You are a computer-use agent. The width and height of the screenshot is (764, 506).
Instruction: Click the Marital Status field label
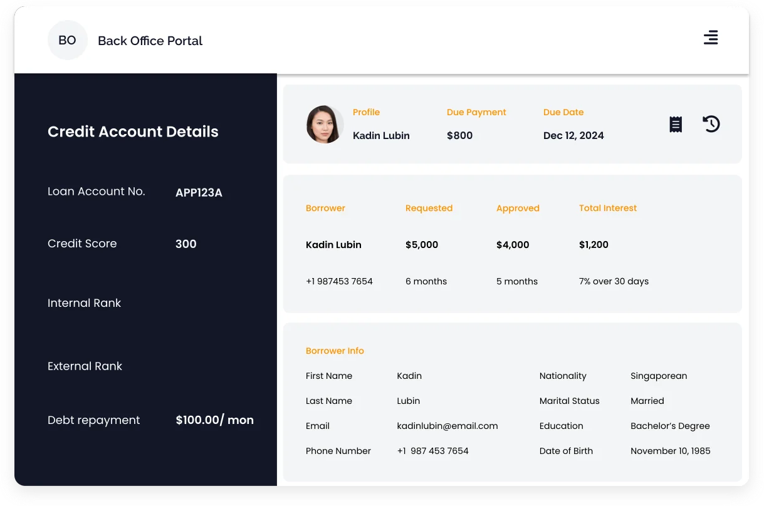pos(570,401)
